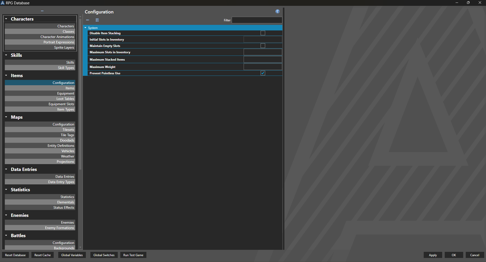Viewport: 486px width, 262px height.
Task: Check the Maintain Empty Slots box
Action: [x=263, y=46]
